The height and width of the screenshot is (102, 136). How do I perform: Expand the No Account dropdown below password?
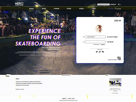pos(97,44)
